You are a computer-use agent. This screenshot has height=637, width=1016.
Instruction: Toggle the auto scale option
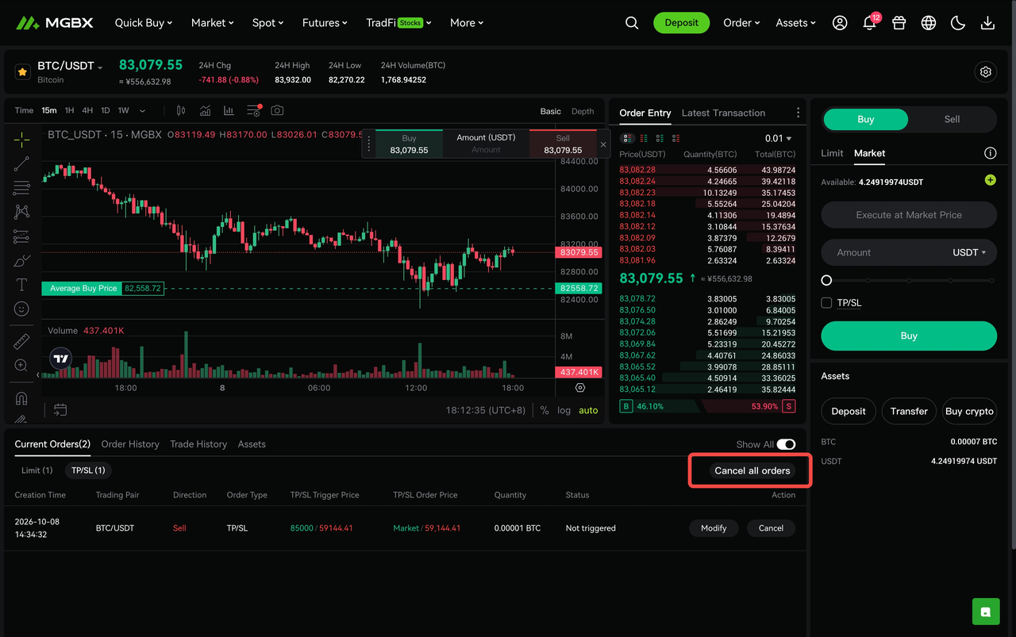(588, 410)
